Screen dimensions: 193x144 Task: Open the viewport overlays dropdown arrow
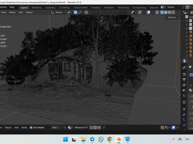[152, 12]
